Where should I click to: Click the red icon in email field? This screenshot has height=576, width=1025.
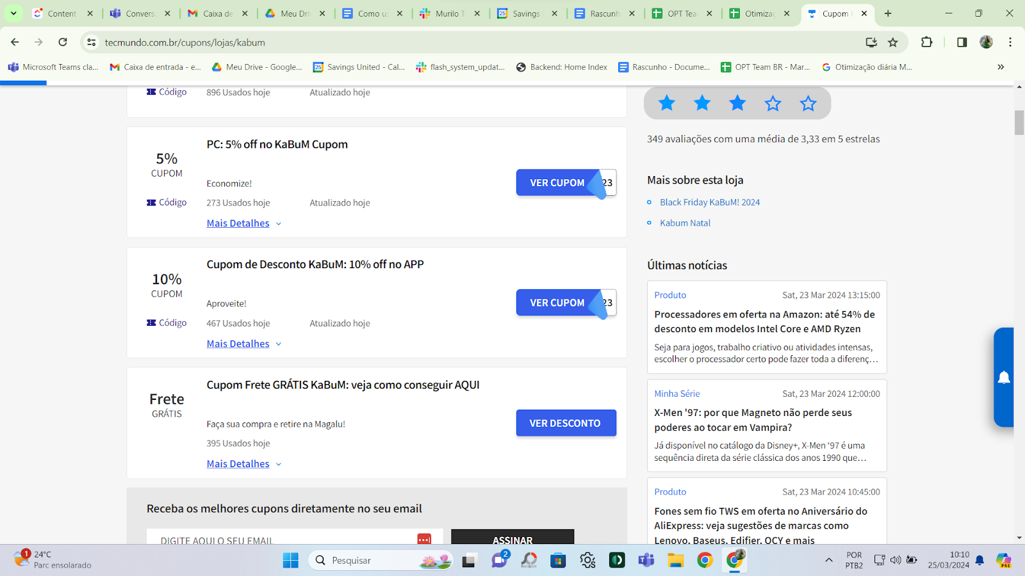click(x=424, y=539)
